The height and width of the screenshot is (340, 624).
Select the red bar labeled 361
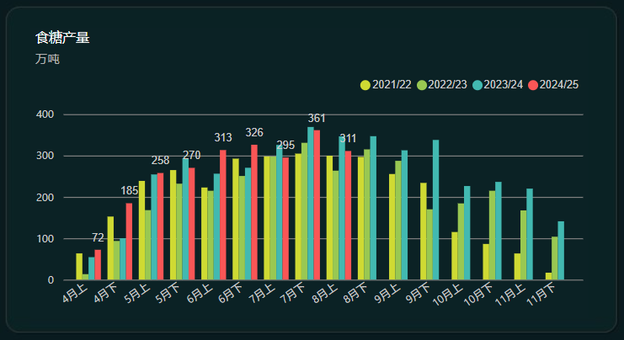317,205
